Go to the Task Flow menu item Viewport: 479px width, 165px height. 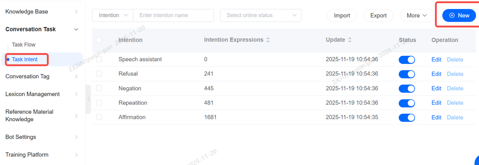point(24,45)
